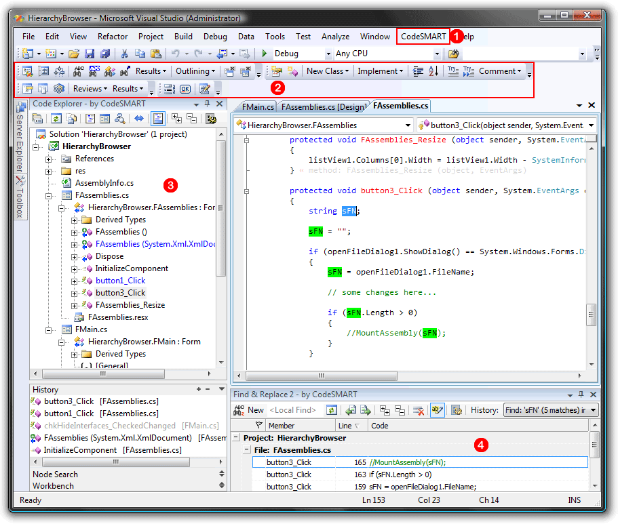Image resolution: width=618 pixels, height=524 pixels.
Task: Open the Find History dropdown
Action: [x=593, y=410]
